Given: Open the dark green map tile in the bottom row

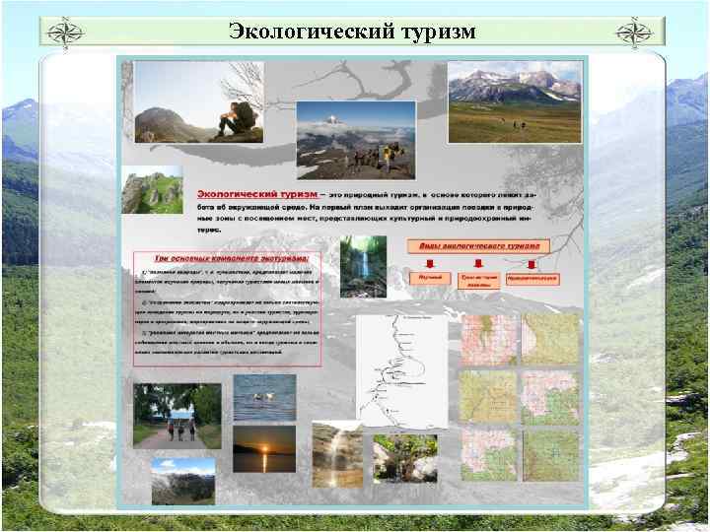Looking at the screenshot, I should pos(551,456).
